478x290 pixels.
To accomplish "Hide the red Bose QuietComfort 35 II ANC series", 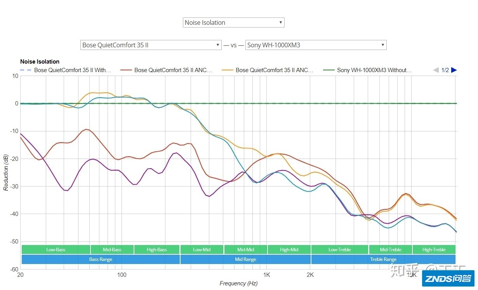I will pyautogui.click(x=166, y=70).
